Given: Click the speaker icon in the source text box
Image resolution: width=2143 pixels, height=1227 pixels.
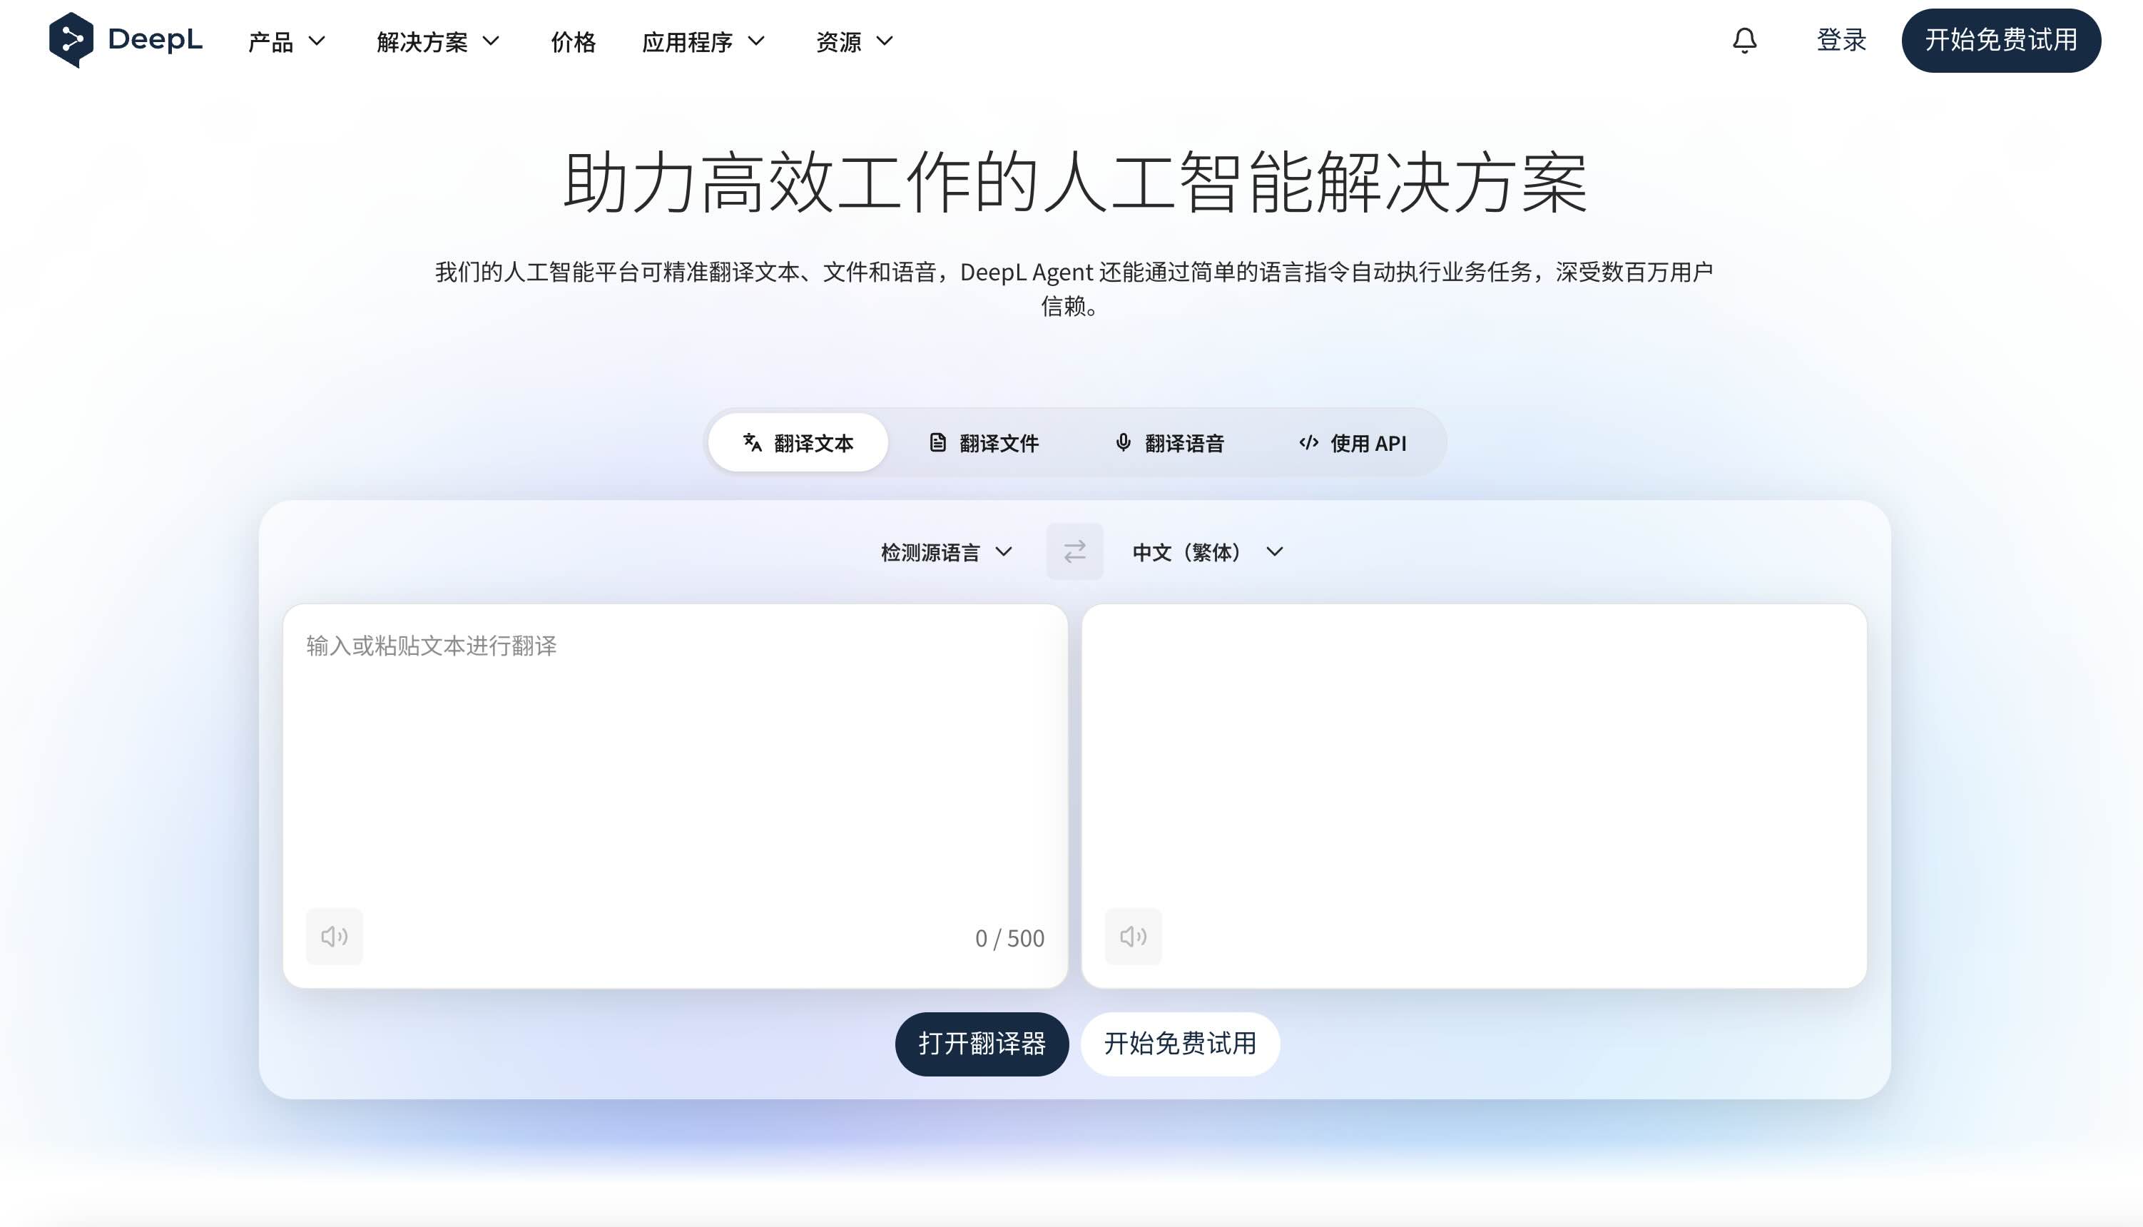Looking at the screenshot, I should coord(334,936).
